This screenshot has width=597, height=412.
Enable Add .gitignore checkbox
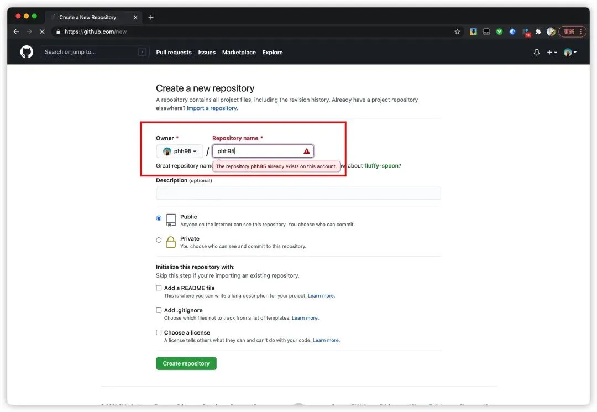pos(159,310)
